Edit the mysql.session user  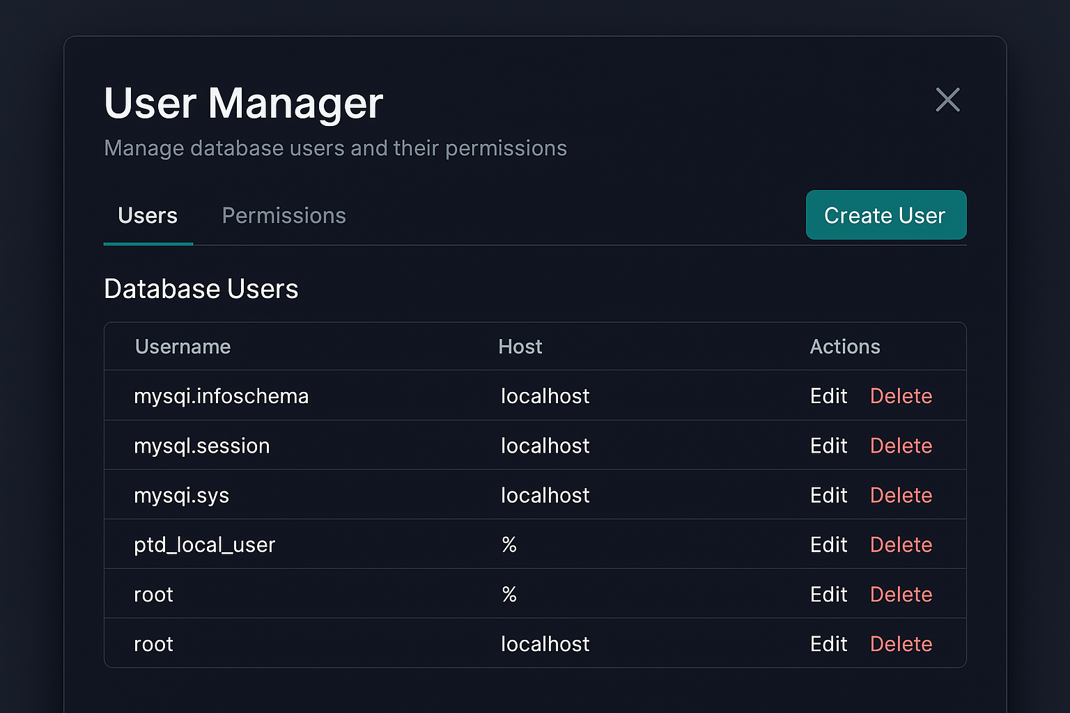tap(828, 446)
